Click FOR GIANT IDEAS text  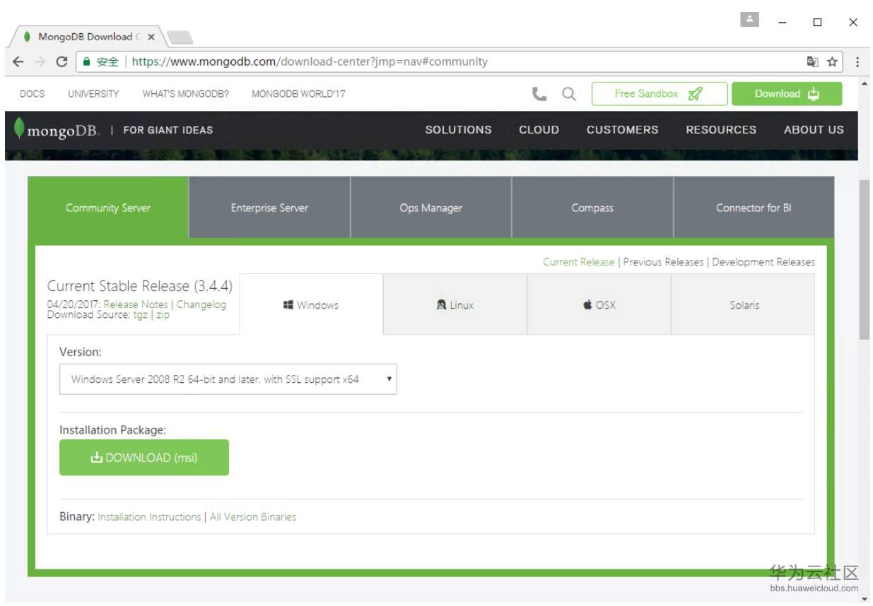click(168, 130)
